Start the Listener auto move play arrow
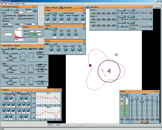The image size is (162, 130). (119, 27)
